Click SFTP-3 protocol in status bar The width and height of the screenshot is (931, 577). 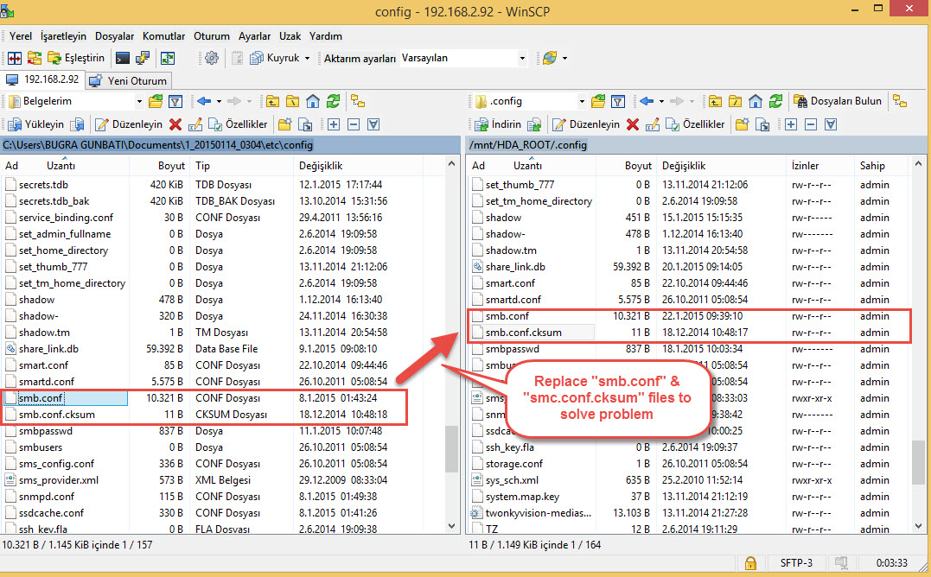796,562
